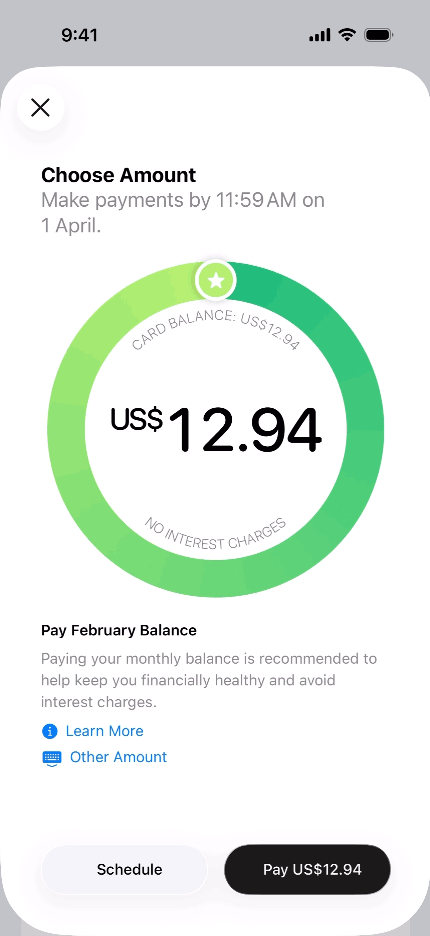The height and width of the screenshot is (936, 430).
Task: Close the Choose Amount sheet
Action: (40, 107)
